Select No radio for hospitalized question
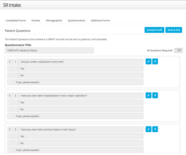This screenshot has width=186, height=155. click(x=15, y=109)
